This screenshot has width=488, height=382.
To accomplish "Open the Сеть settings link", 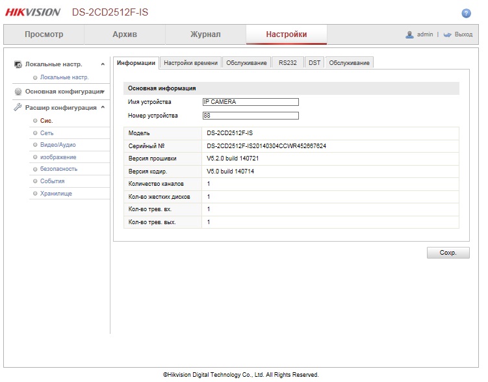I will 47,133.
